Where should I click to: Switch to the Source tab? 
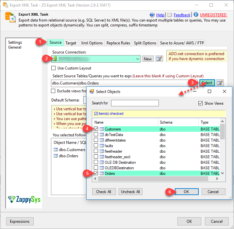tap(56, 42)
